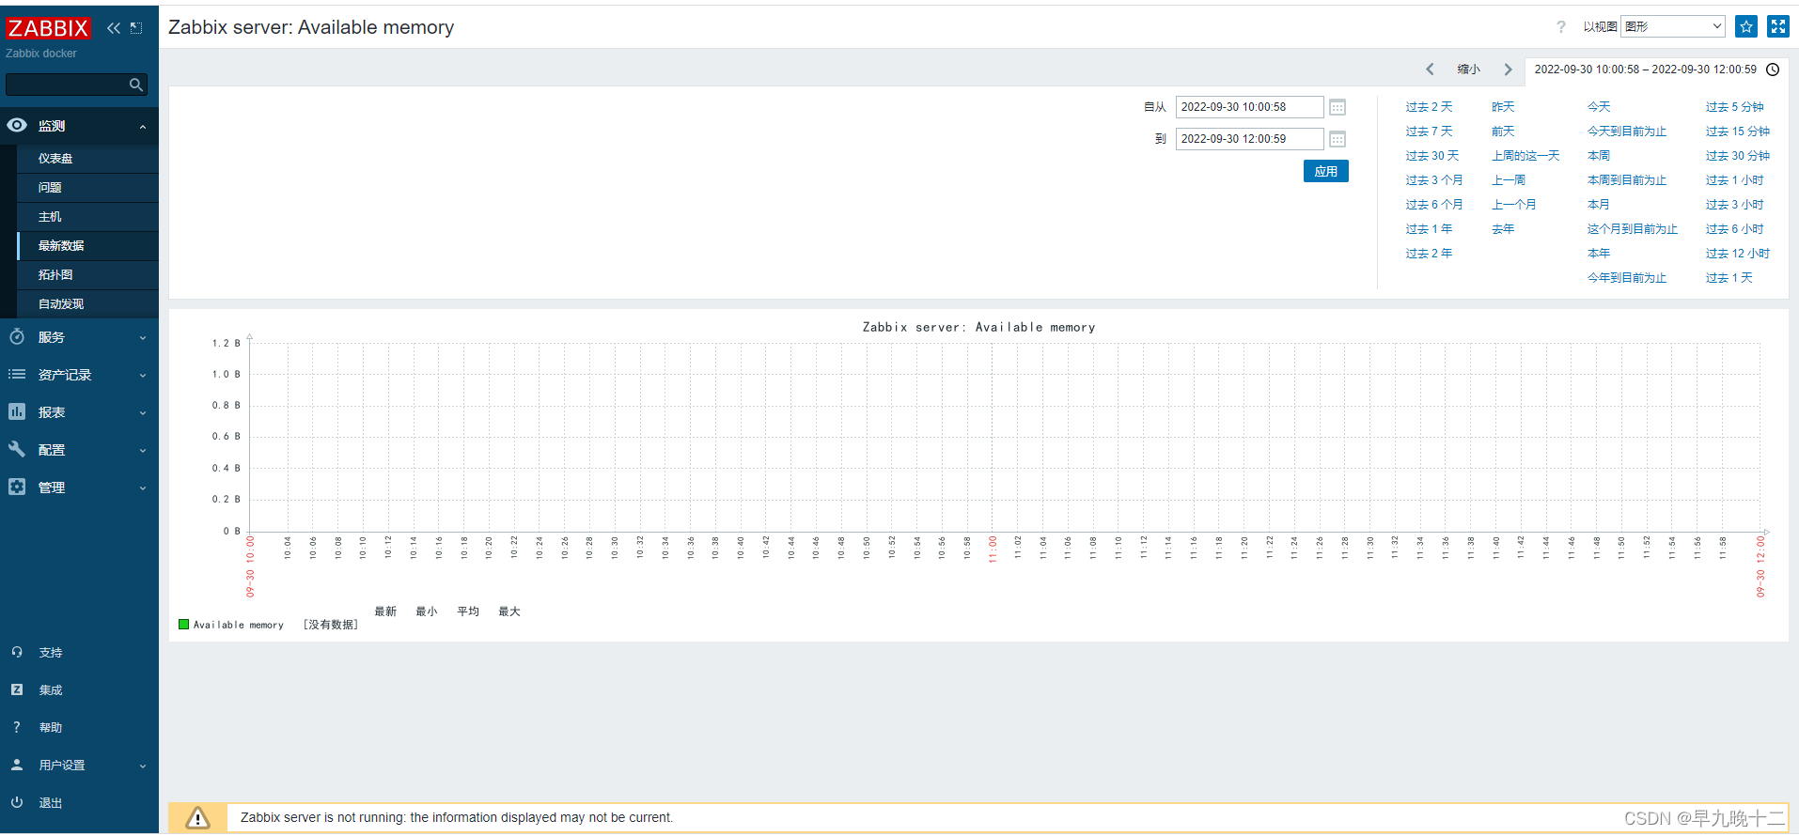Viewport: 1799px width, 836px height.
Task: Click the page help question mark
Action: click(1561, 27)
